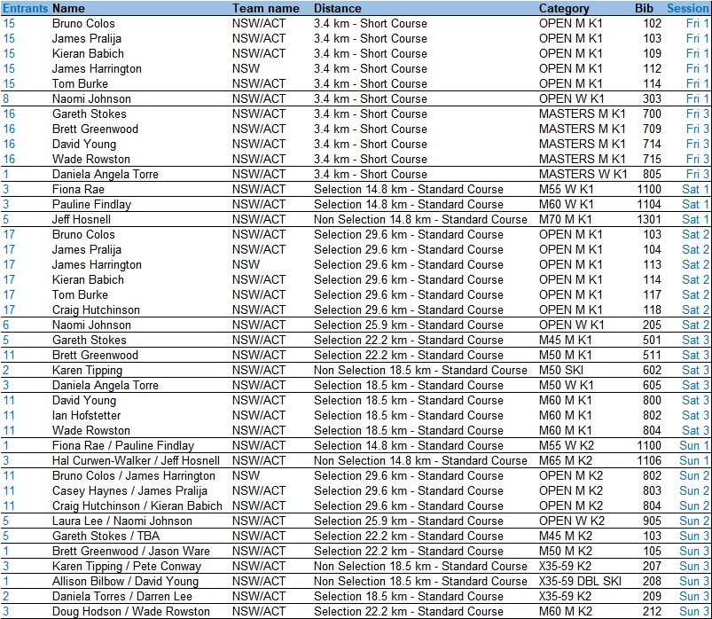This screenshot has width=712, height=619.
Task: Click bib number 905
Action: tap(652, 521)
